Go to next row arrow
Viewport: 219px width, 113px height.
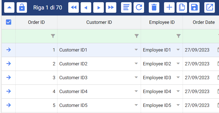point(98,7)
